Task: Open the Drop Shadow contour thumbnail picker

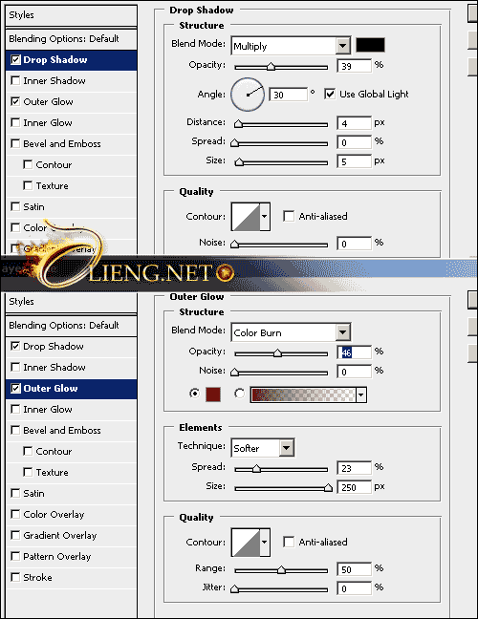Action: click(x=246, y=216)
